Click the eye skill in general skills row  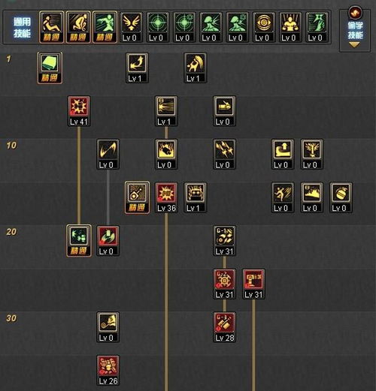[263, 27]
